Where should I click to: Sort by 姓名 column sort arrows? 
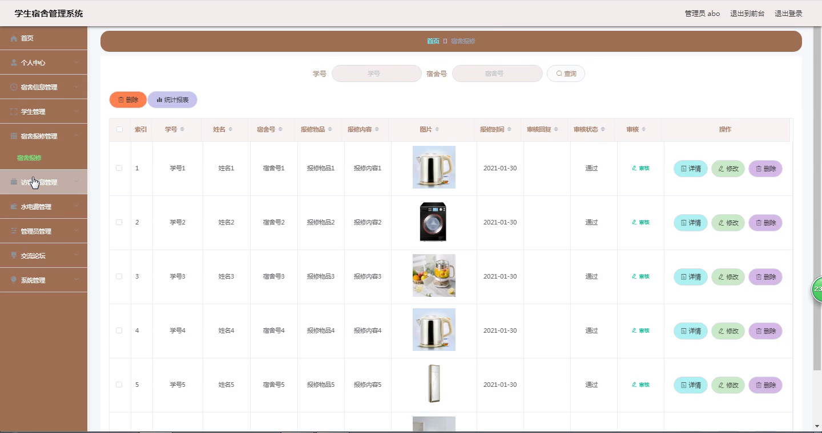click(230, 129)
